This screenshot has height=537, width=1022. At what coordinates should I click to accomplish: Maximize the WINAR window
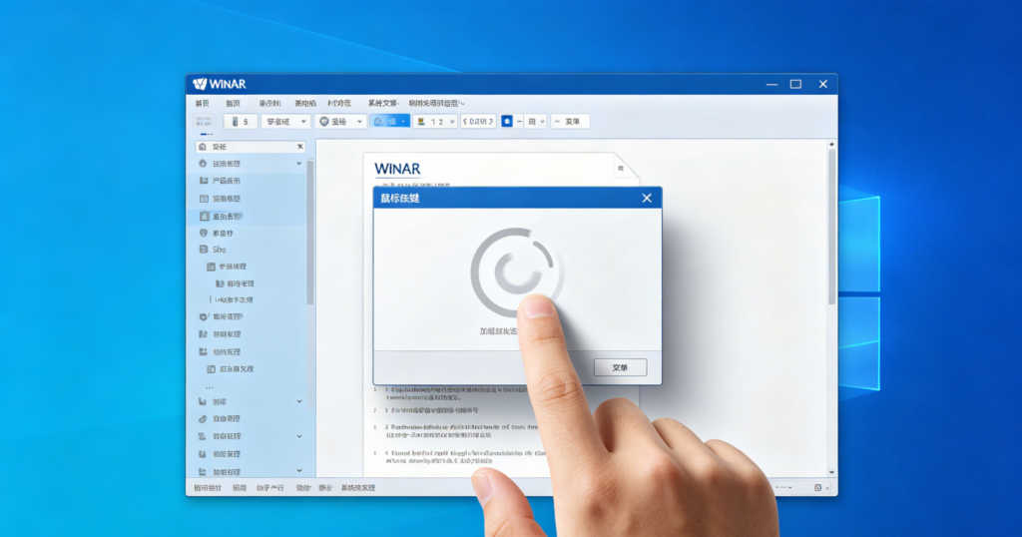(x=795, y=84)
